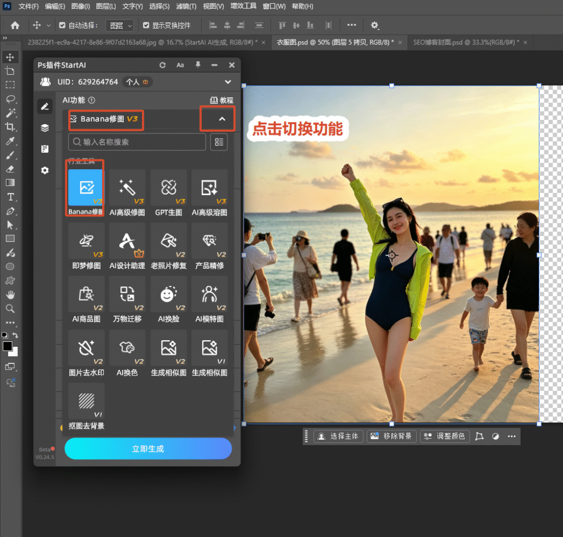Select the Crop tool
Screen dimensions: 563x537
pos(10,127)
